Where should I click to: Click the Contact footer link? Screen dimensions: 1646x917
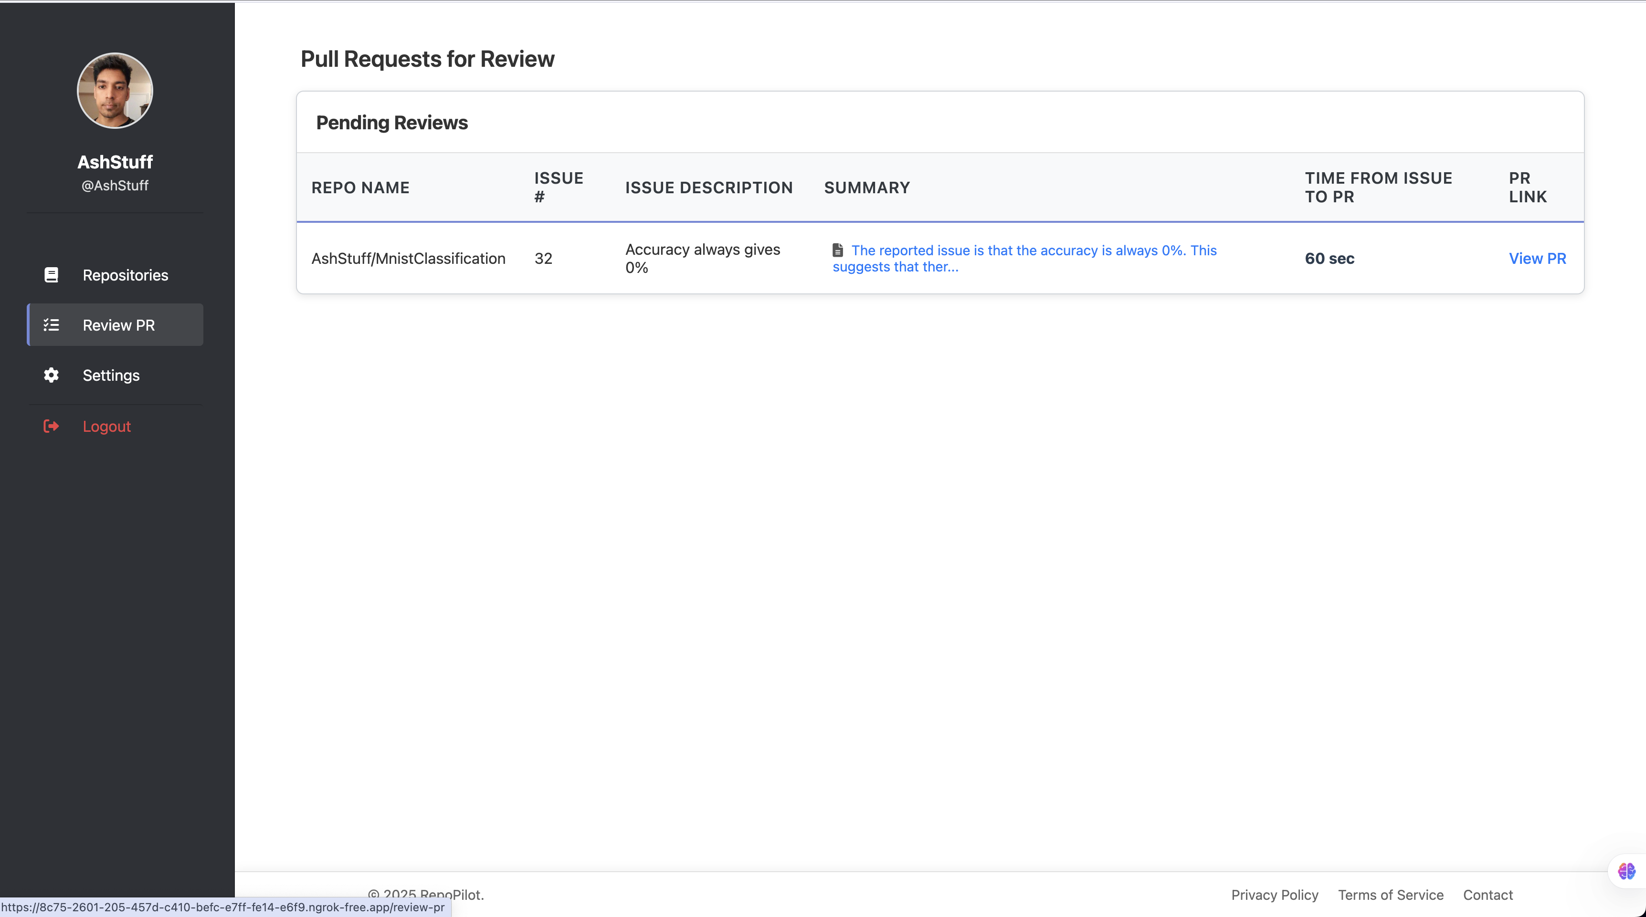[x=1488, y=895]
